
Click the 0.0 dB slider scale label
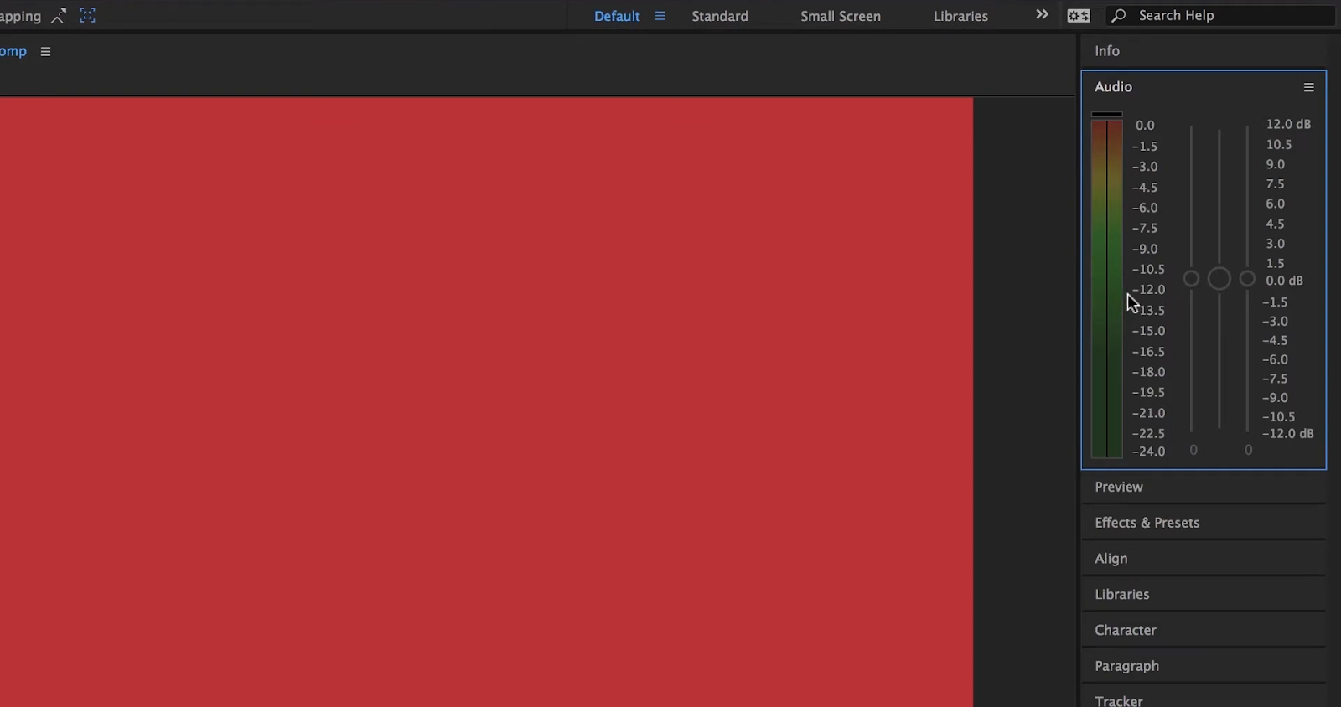click(1284, 281)
